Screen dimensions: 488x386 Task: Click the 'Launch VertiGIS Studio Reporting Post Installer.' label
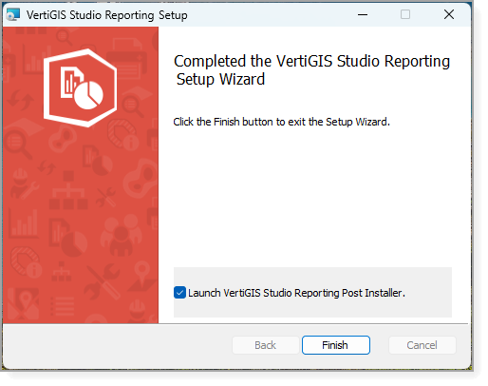coord(296,293)
